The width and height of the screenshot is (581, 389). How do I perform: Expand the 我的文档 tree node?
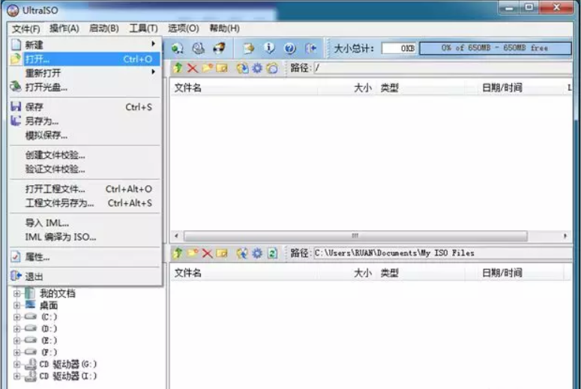[x=17, y=294]
